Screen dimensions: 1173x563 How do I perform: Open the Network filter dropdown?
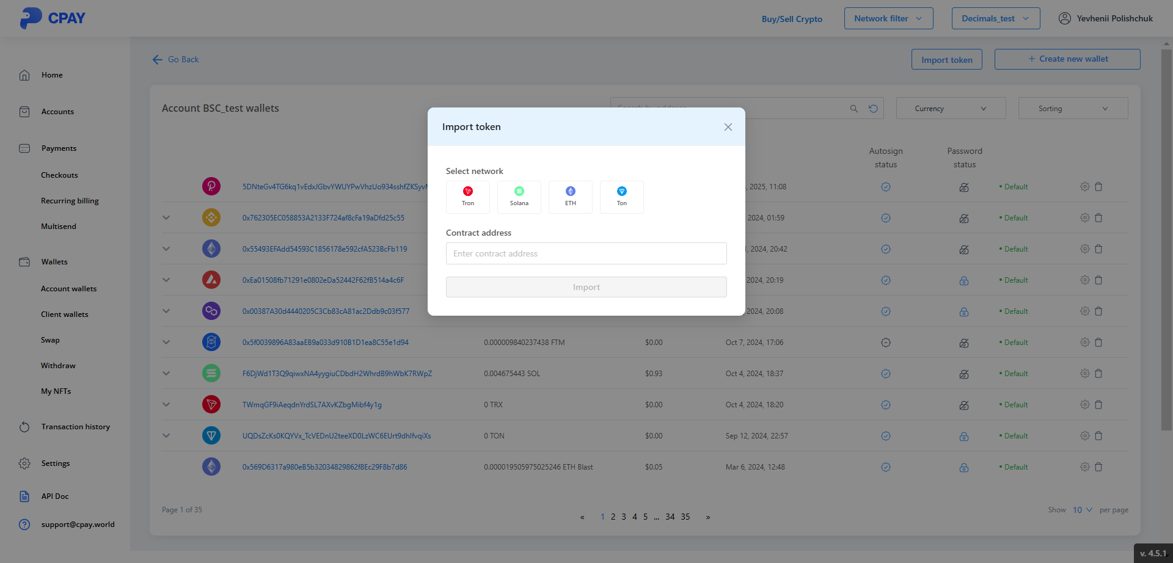pyautogui.click(x=888, y=18)
